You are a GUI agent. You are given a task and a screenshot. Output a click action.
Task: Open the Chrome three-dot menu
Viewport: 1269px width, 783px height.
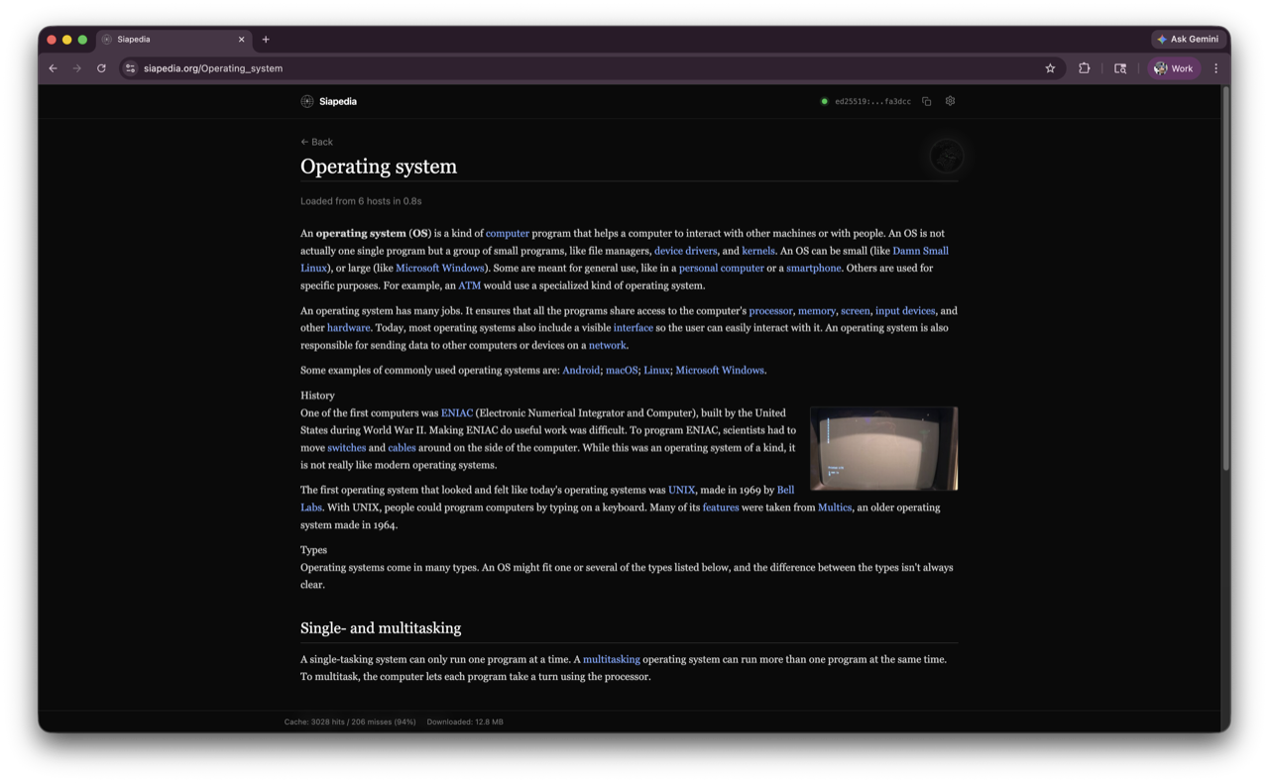click(1215, 68)
